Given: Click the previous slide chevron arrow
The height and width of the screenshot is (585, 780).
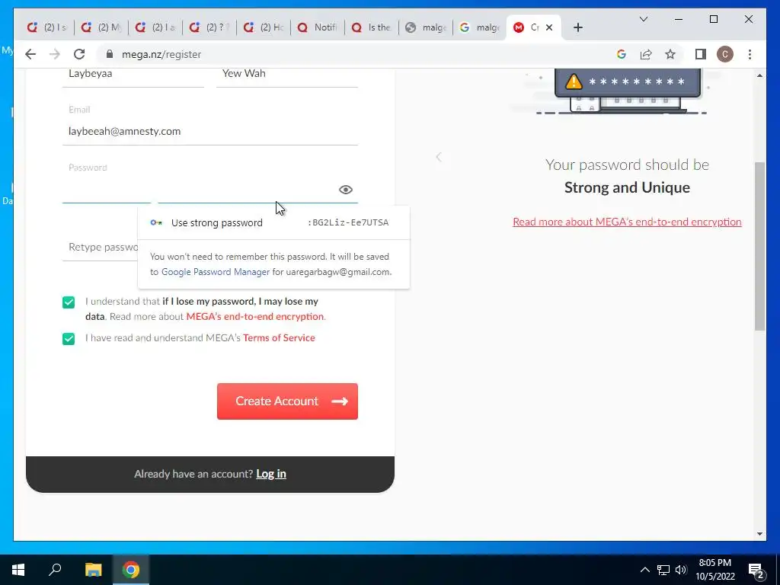Looking at the screenshot, I should (x=438, y=157).
